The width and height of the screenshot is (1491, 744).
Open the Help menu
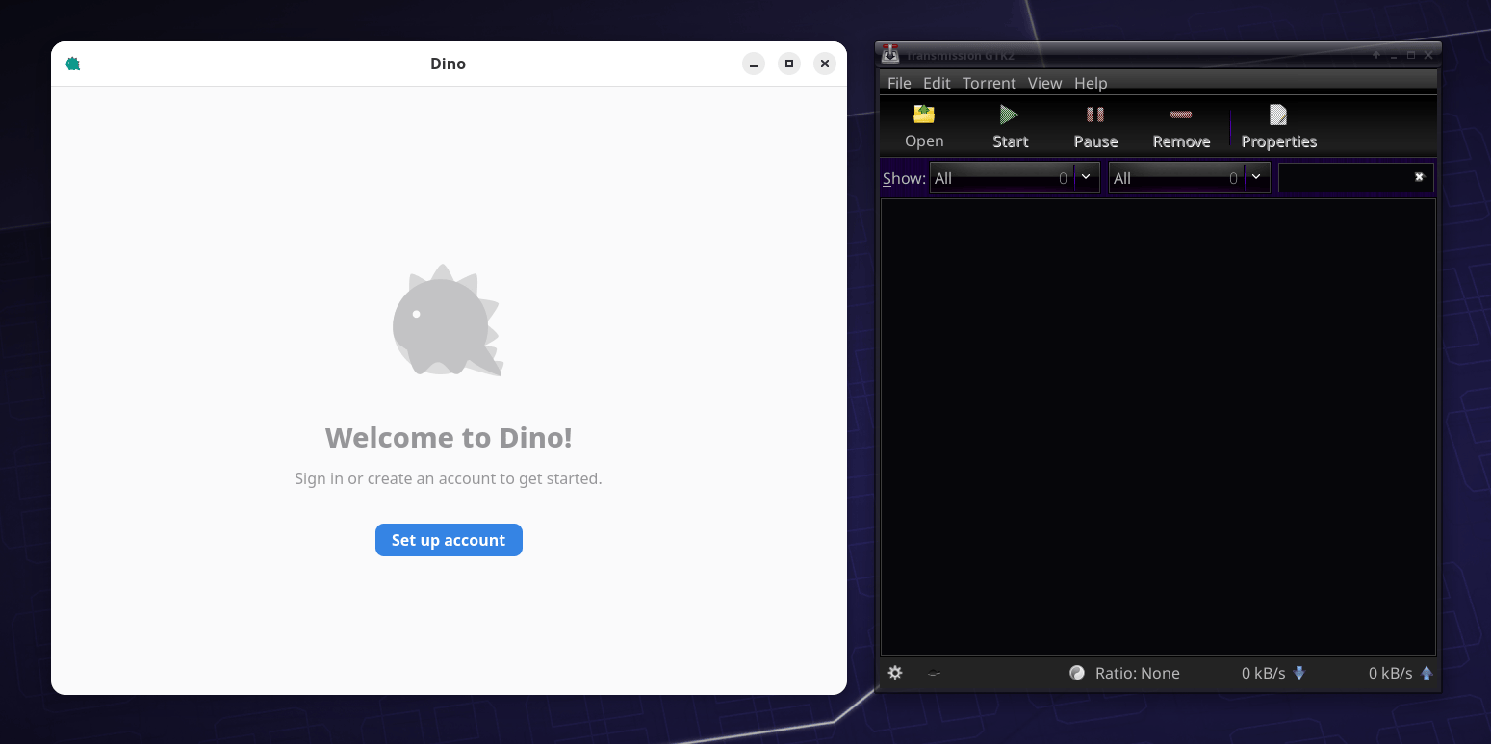tap(1091, 84)
